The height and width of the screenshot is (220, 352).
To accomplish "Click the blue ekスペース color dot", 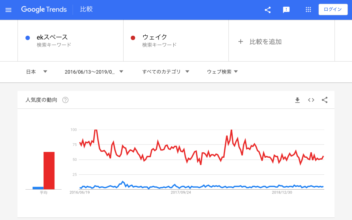I will click(27, 38).
